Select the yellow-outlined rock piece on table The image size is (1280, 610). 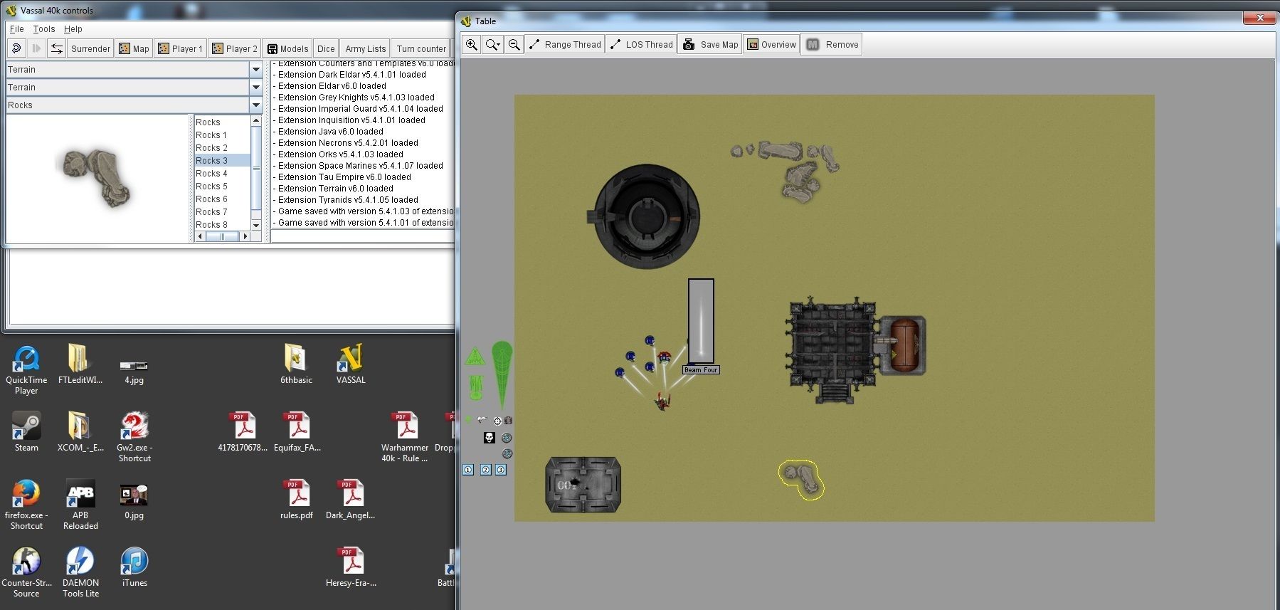tap(801, 479)
